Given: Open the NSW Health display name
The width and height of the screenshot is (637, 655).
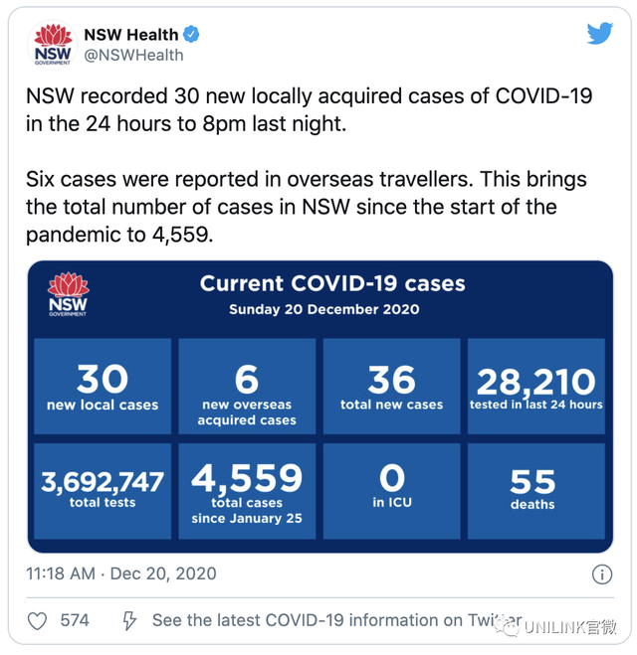Looking at the screenshot, I should pyautogui.click(x=131, y=35).
